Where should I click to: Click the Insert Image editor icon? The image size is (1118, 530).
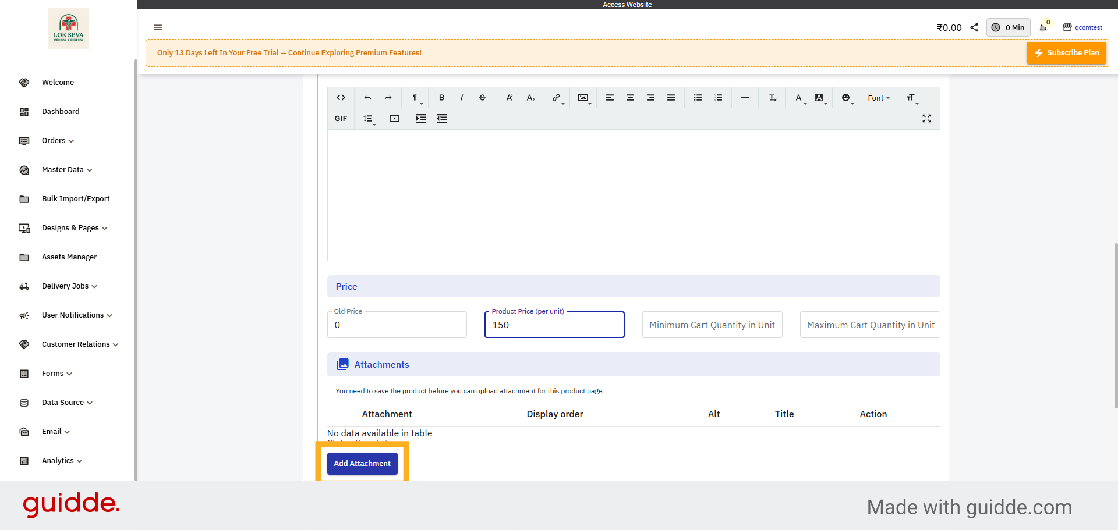[x=583, y=98]
